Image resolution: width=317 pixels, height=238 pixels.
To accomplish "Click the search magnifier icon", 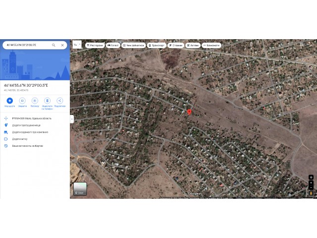I will tap(53, 45).
